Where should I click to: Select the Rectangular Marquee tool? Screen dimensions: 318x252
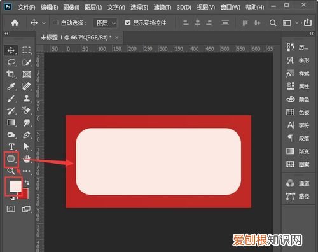(27, 50)
